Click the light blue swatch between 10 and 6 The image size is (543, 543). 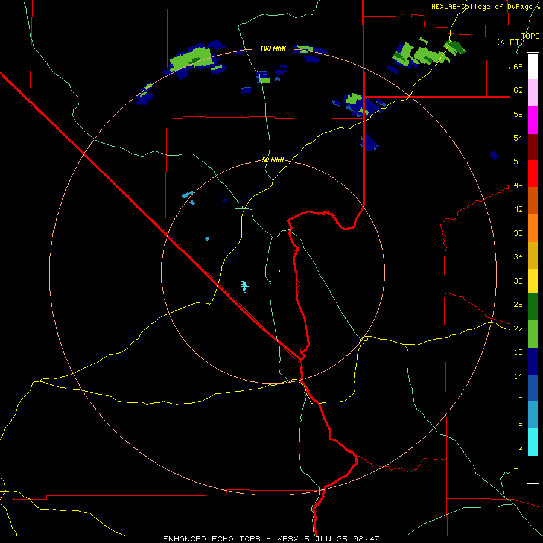533,415
